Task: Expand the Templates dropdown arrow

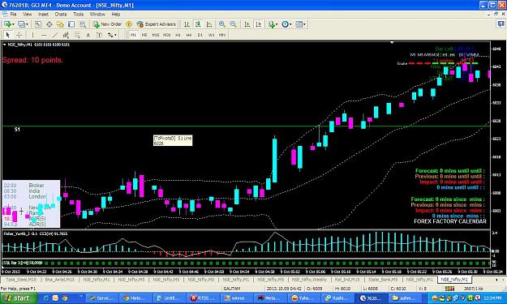Action: point(304,24)
